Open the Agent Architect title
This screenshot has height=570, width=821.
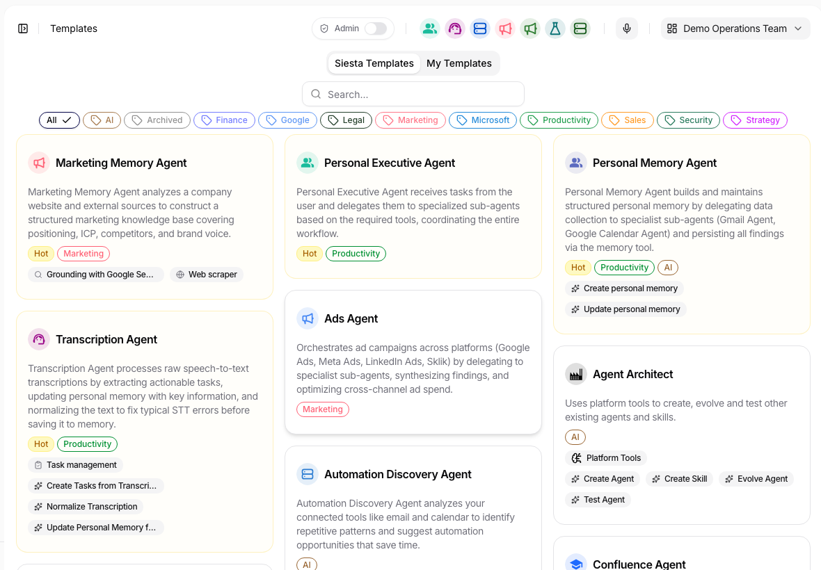click(632, 374)
